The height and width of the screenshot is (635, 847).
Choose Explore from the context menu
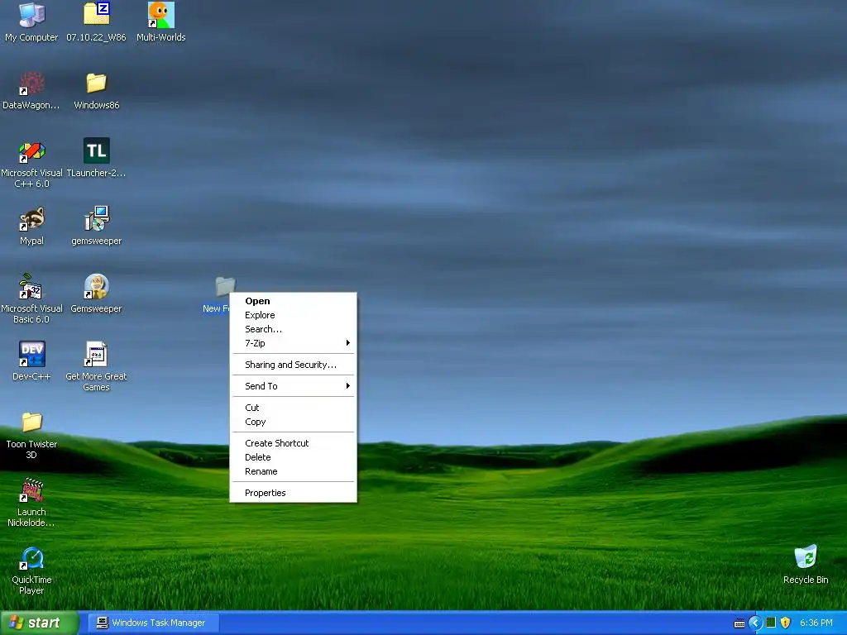(294, 315)
